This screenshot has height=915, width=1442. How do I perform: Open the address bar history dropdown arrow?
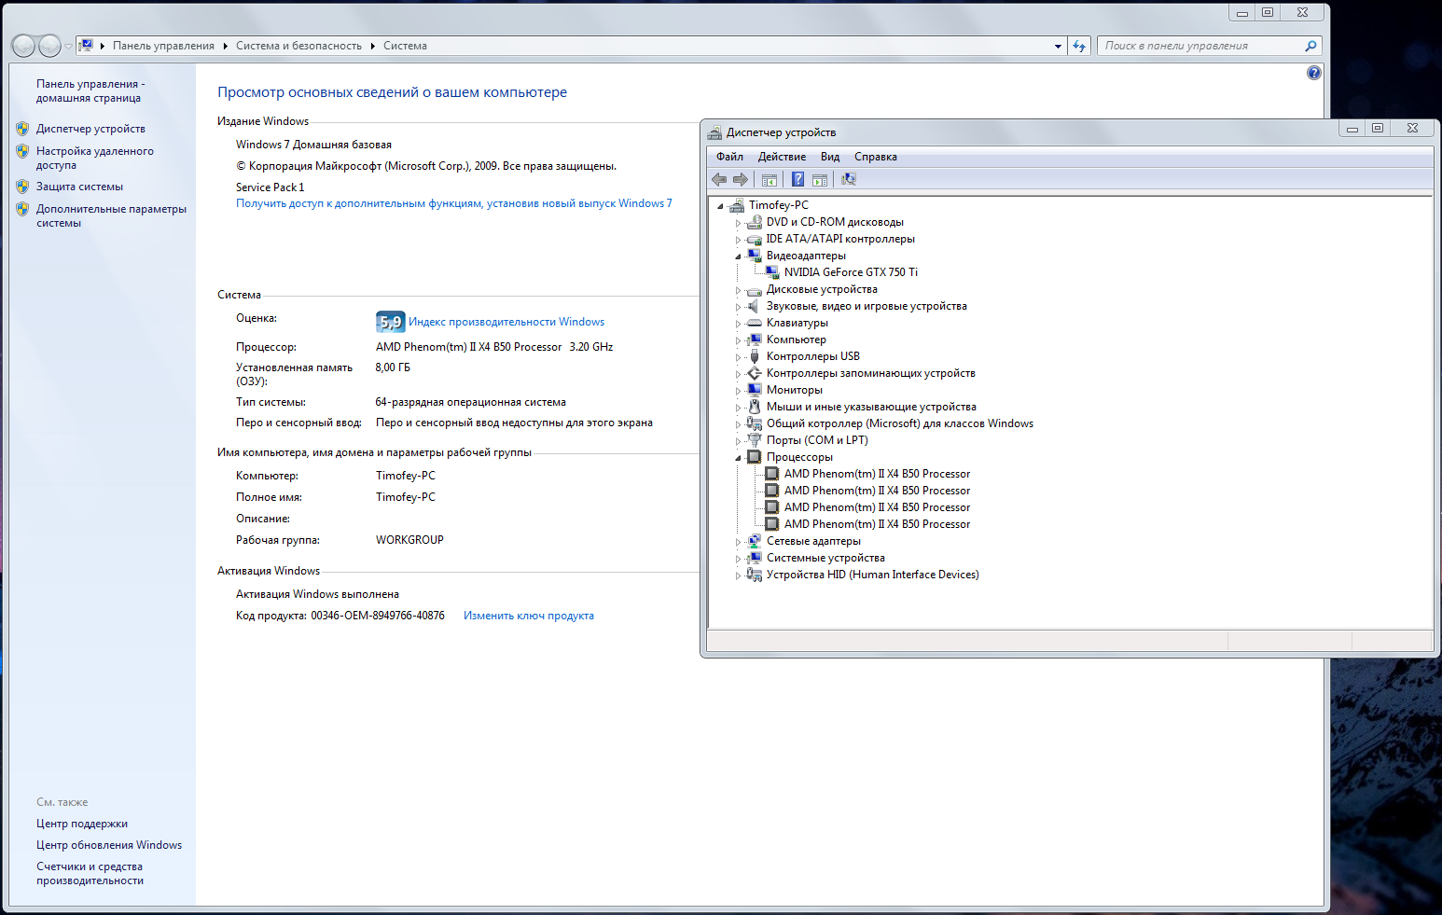1058,46
